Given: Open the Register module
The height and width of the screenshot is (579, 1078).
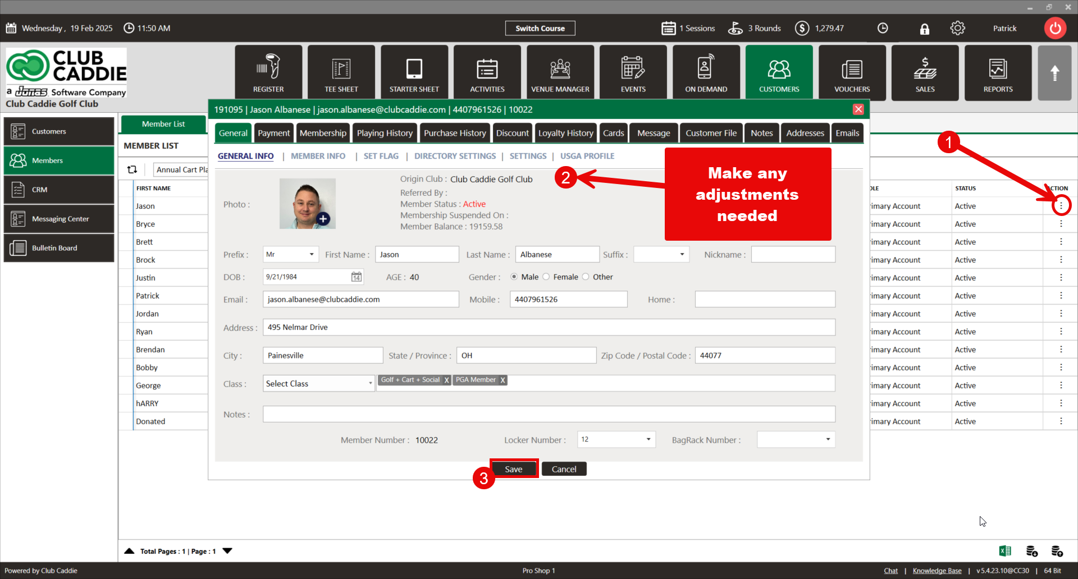Looking at the screenshot, I should (x=268, y=73).
